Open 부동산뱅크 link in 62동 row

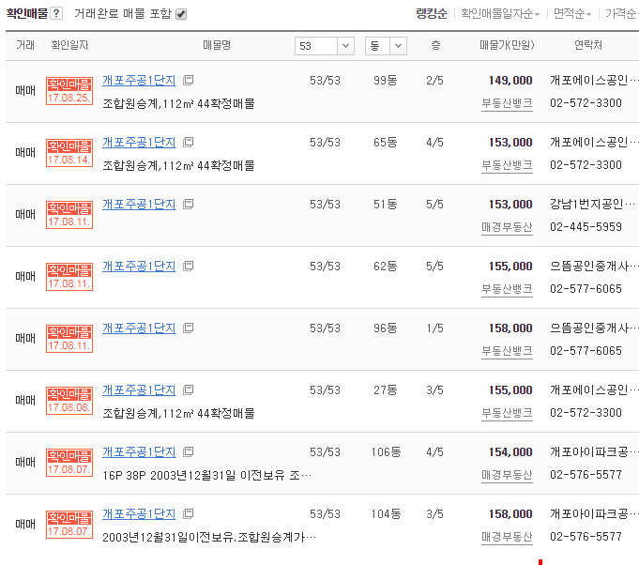pos(507,289)
